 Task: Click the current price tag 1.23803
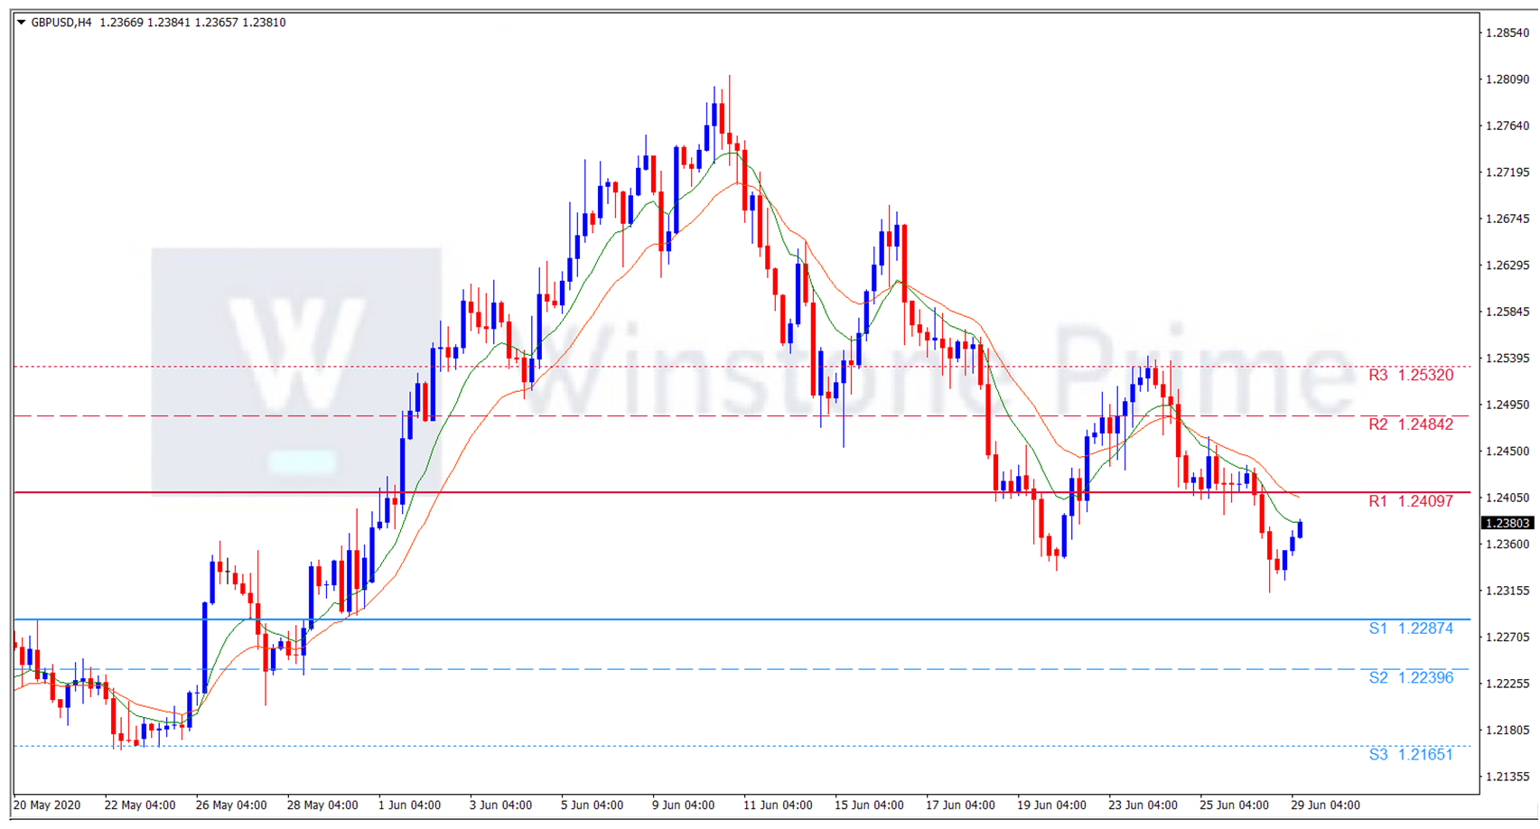(x=1507, y=523)
